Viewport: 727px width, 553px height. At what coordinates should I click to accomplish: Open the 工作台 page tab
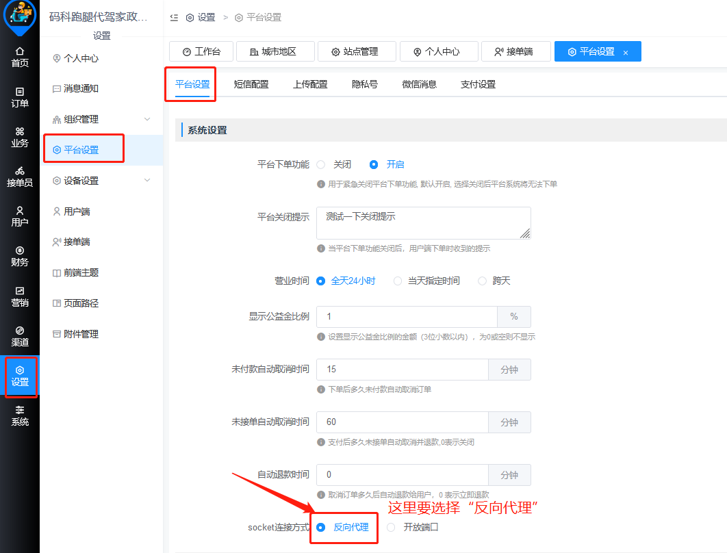point(201,51)
